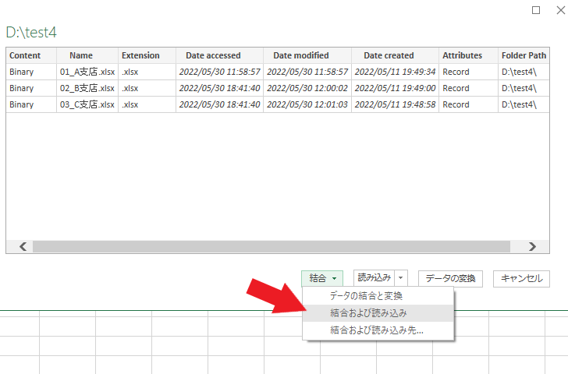Close the dialog window
568x374 pixels.
pyautogui.click(x=560, y=10)
